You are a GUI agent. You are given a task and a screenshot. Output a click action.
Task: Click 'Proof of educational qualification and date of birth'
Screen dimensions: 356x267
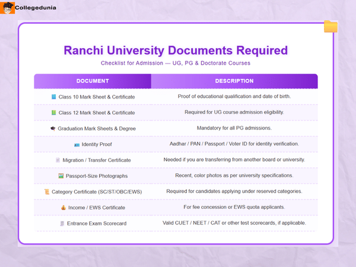tap(234, 96)
